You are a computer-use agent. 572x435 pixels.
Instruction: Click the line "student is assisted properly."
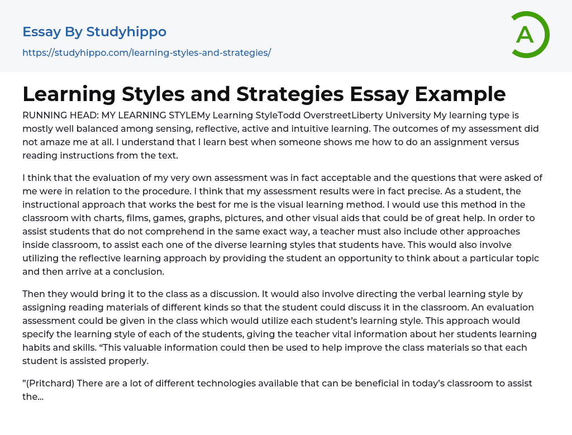tap(85, 361)
